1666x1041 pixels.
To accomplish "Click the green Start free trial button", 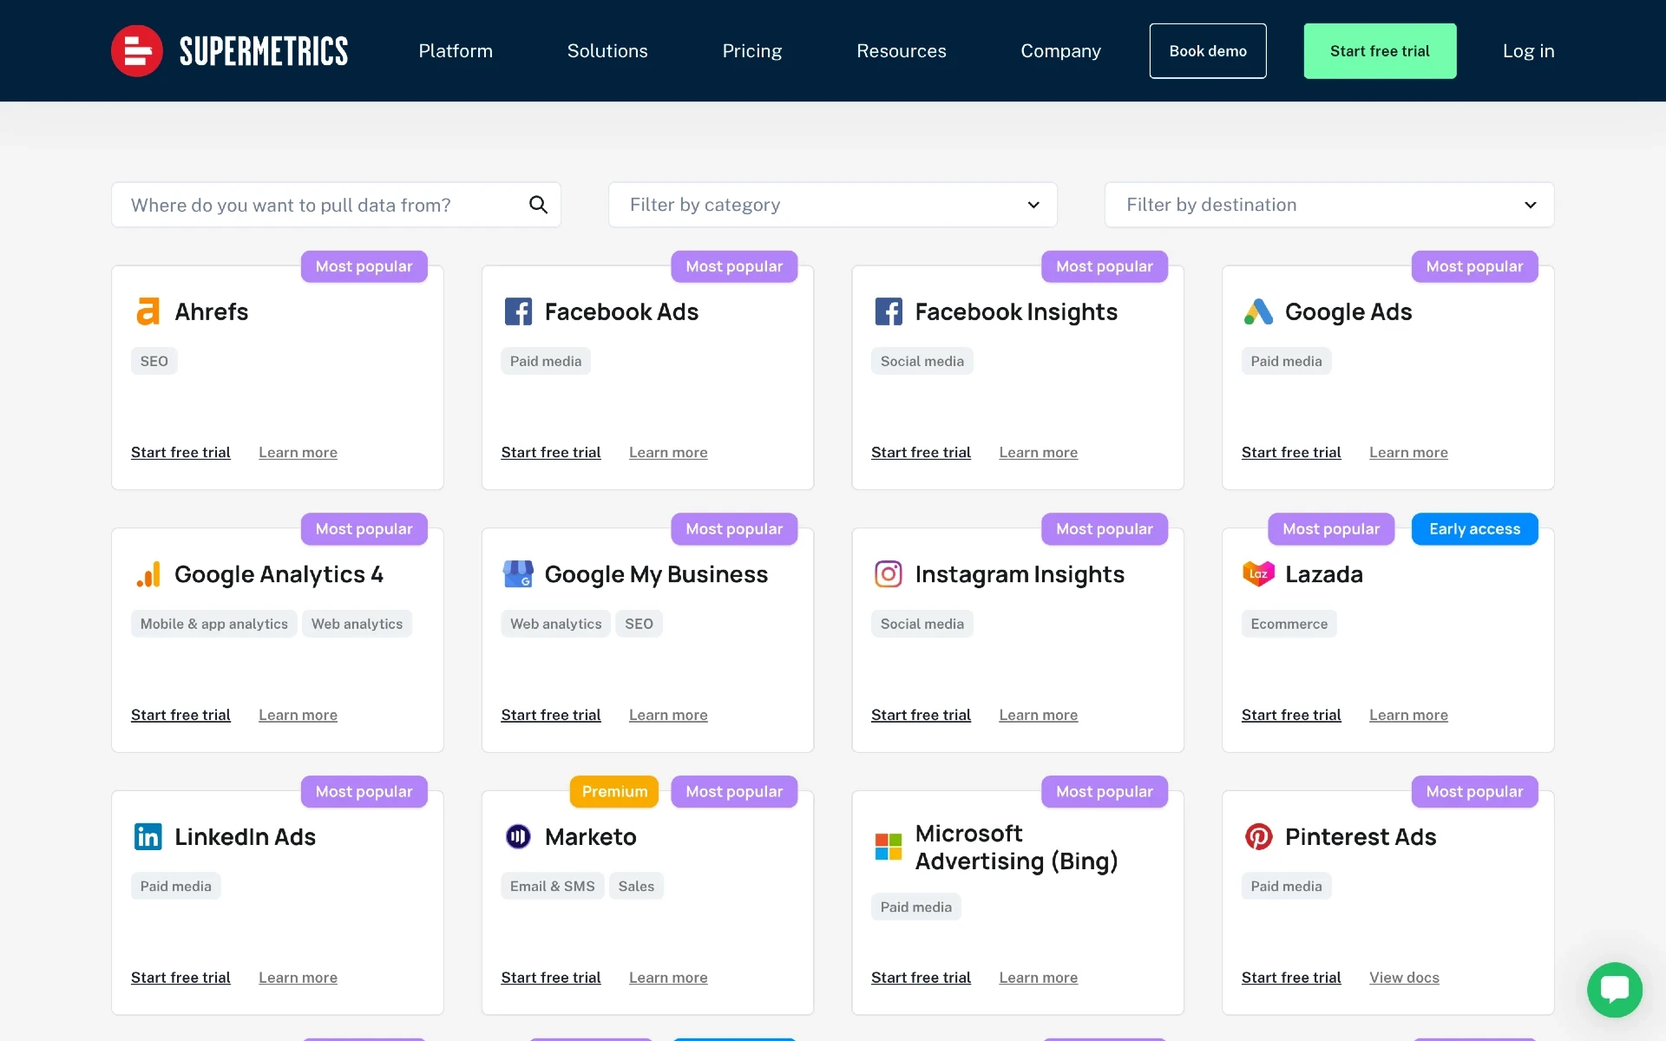I will 1380,51.
